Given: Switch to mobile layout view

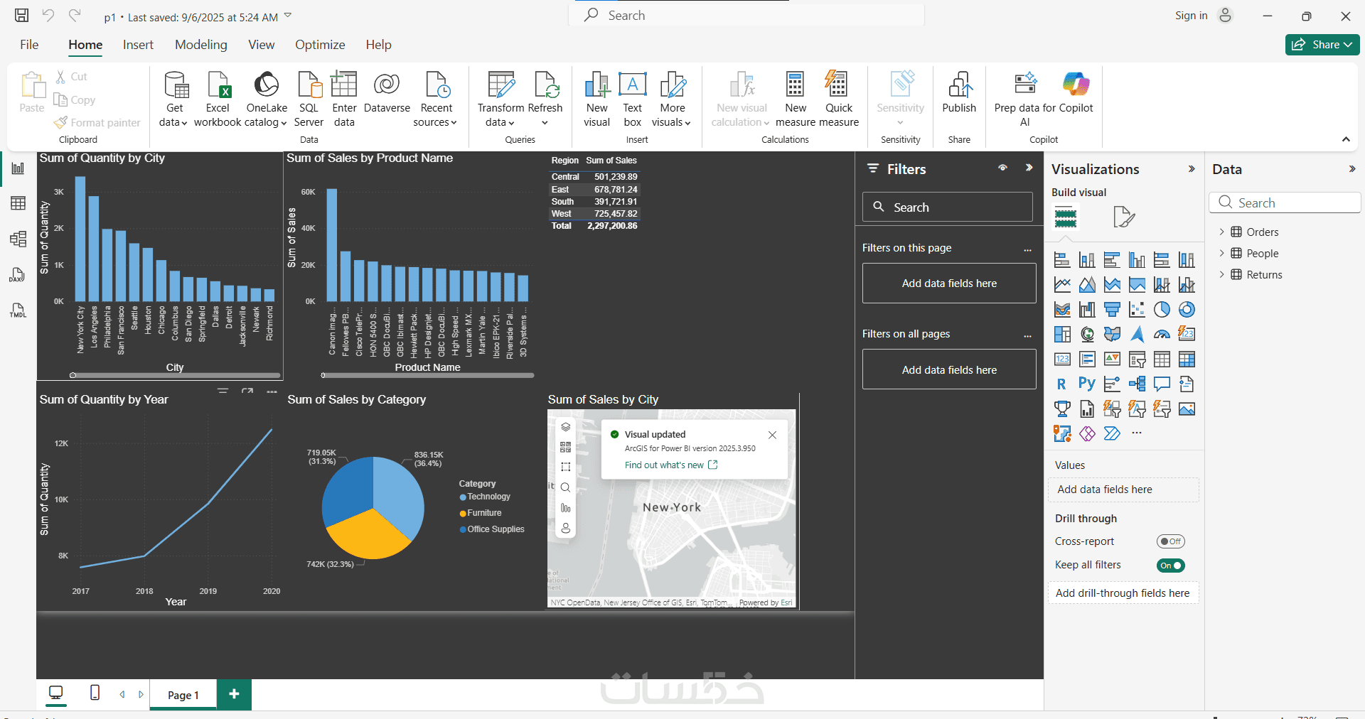Looking at the screenshot, I should [x=95, y=693].
